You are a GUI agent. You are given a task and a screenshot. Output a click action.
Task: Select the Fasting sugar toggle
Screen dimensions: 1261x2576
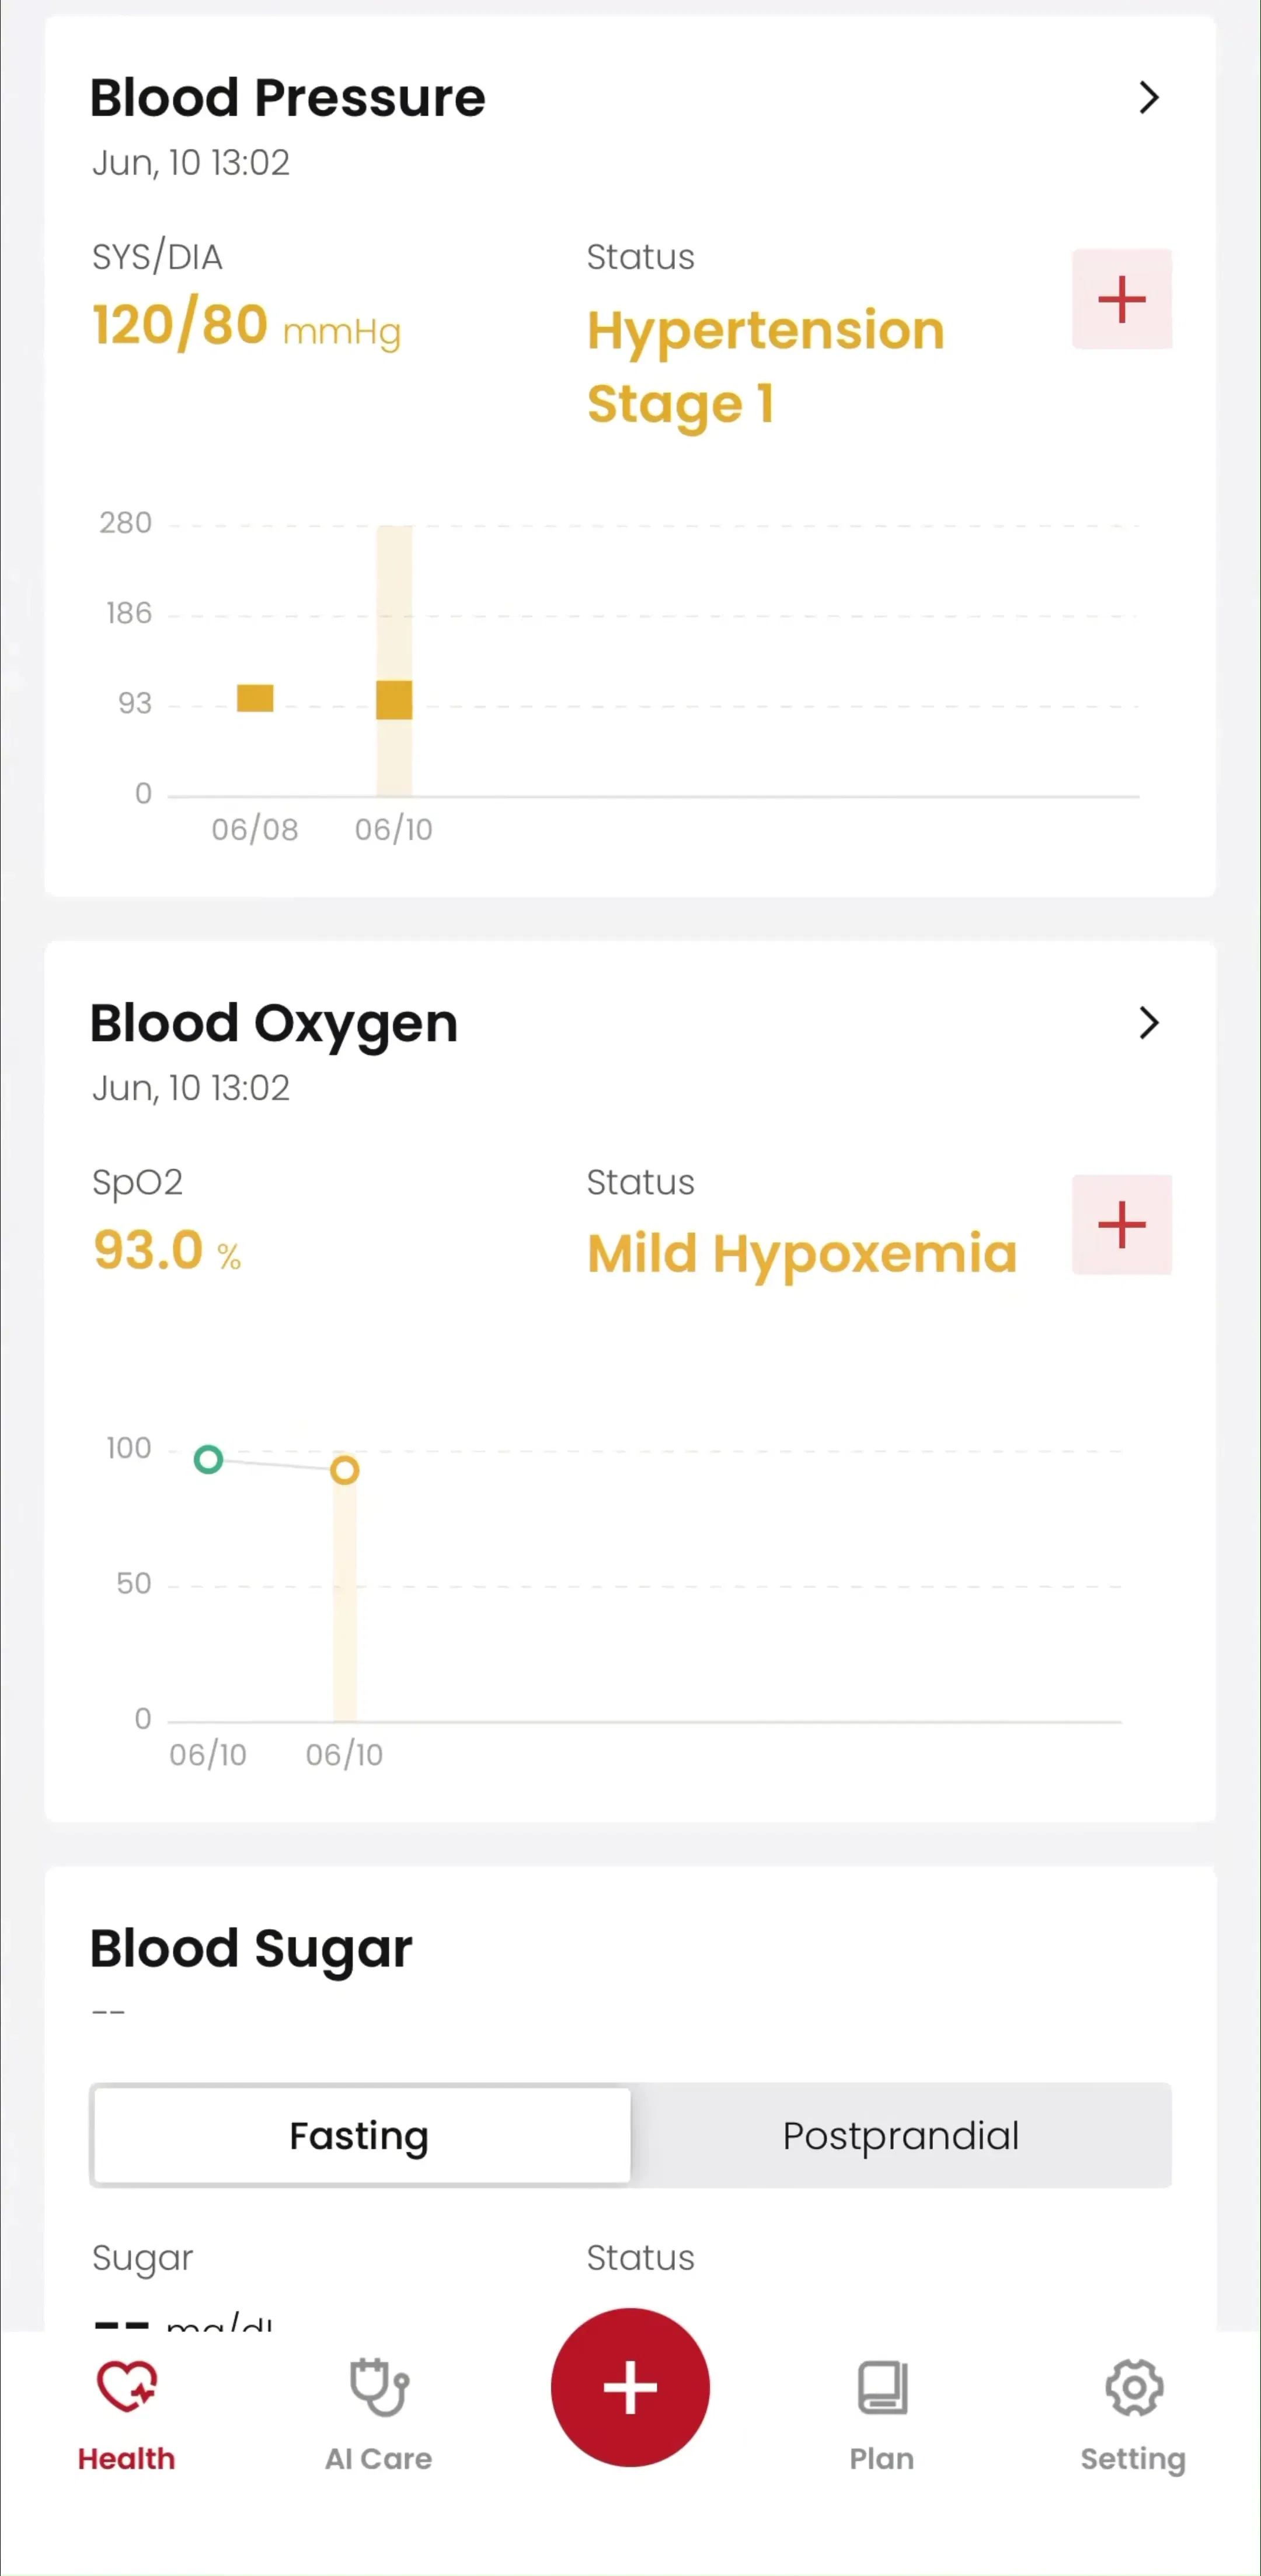[x=361, y=2135]
